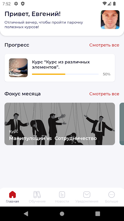Image resolution: width=124 pixels, height=221 pixels.
Task: Tap the Android back triangle button
Action: pyautogui.click(x=26, y=214)
